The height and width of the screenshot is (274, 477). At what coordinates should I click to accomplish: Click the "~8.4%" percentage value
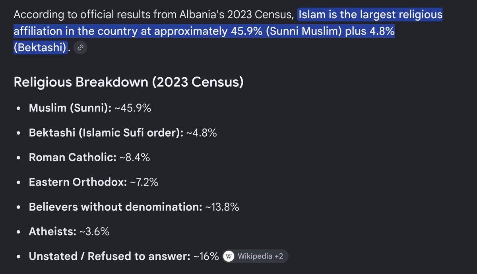(134, 157)
